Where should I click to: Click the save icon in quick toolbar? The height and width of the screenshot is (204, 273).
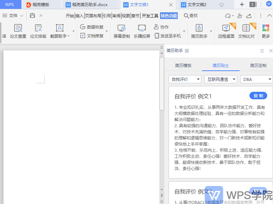pos(32,16)
